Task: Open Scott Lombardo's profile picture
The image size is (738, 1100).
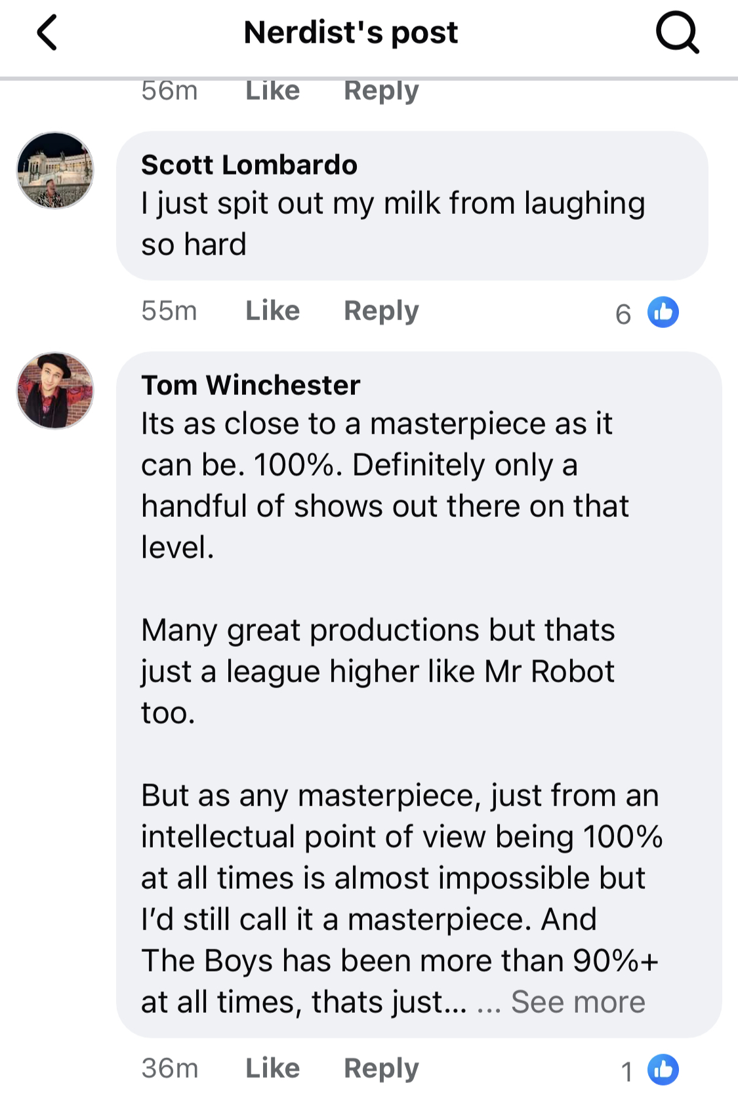Action: click(x=55, y=171)
